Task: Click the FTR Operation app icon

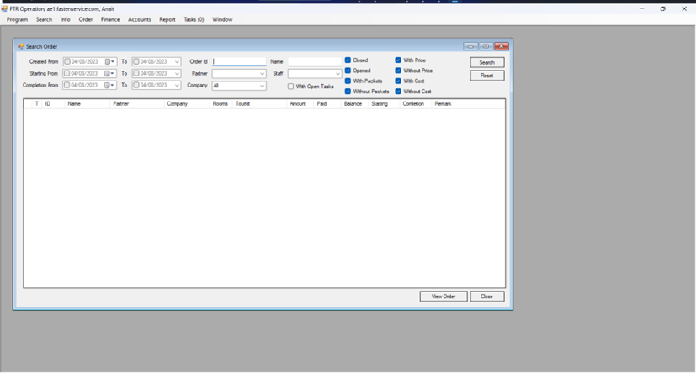Action: point(5,8)
